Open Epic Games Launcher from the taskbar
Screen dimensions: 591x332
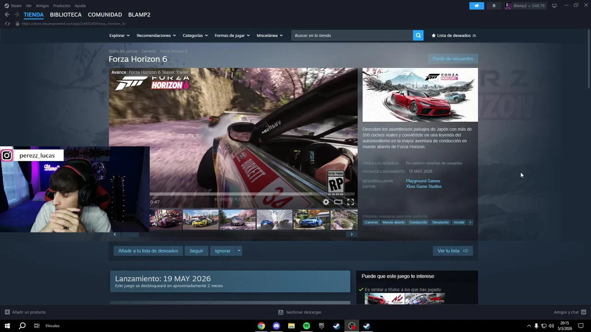(x=321, y=326)
